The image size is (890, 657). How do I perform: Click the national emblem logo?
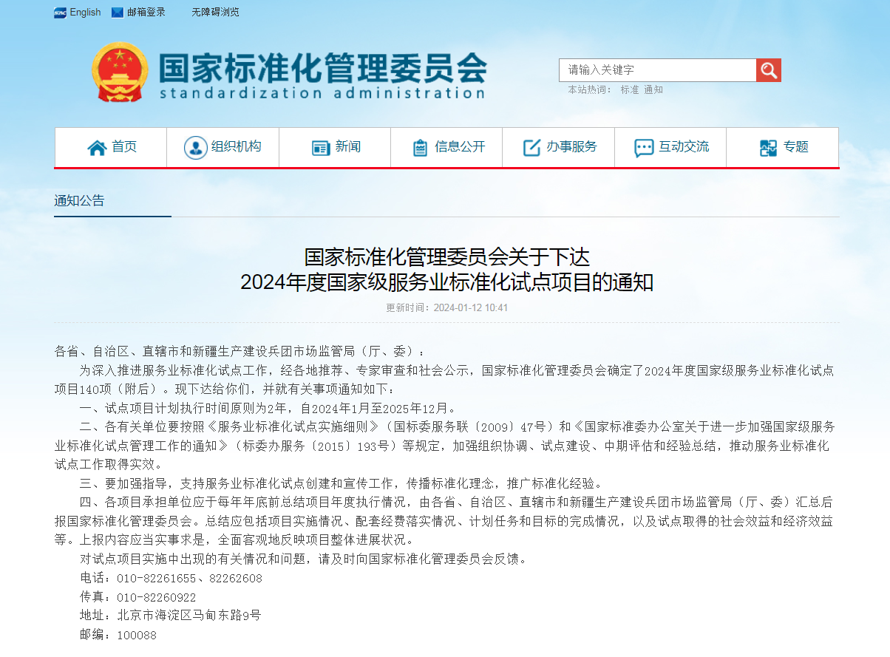pyautogui.click(x=120, y=72)
